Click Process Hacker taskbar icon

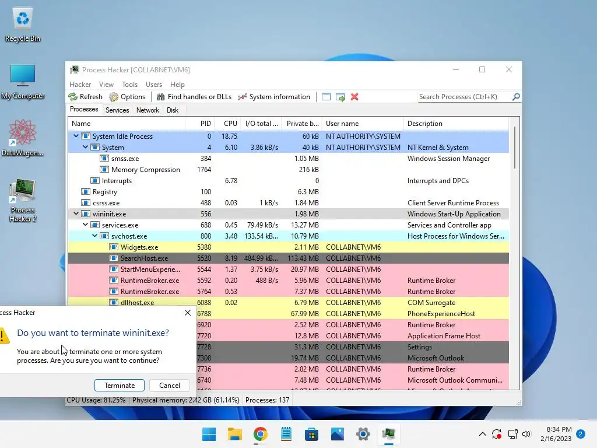pos(389,434)
